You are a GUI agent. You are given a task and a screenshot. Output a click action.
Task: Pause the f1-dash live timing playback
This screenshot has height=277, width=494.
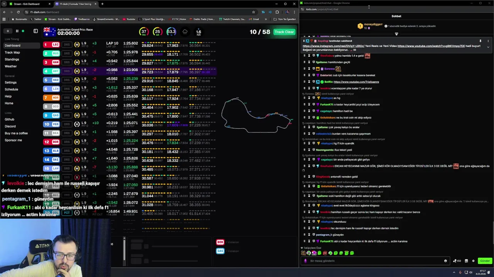pos(17,31)
